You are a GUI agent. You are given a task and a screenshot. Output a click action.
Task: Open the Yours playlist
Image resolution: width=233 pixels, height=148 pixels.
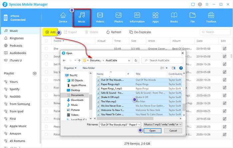coord(14,82)
